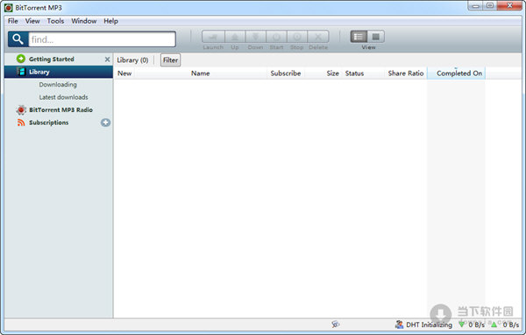
Task: Click the green download speed arrow icon
Action: pos(462,324)
